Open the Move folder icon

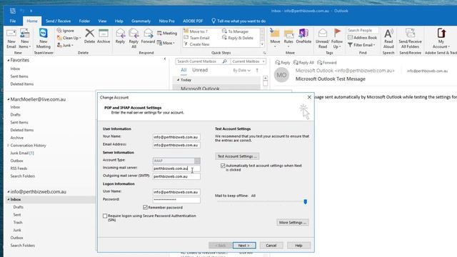click(275, 39)
